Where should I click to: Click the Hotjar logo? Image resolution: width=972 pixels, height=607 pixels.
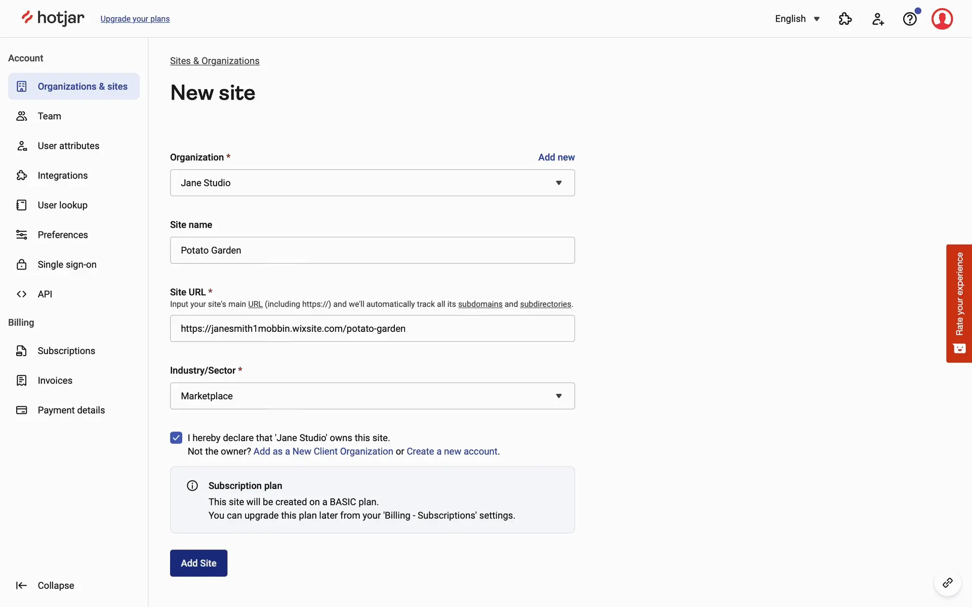(x=53, y=18)
